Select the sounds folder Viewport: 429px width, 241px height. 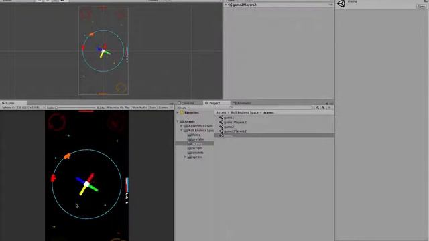(x=195, y=153)
